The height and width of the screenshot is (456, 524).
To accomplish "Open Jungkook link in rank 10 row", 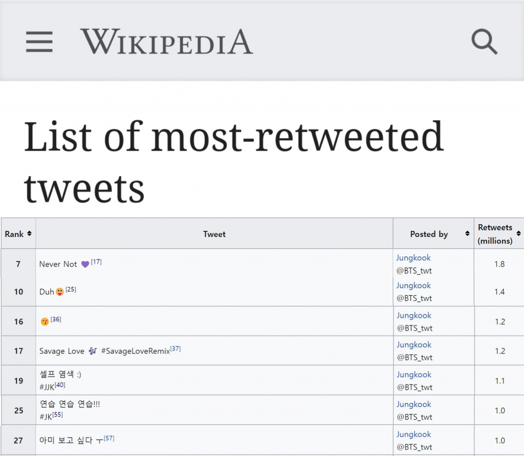I will (x=413, y=286).
